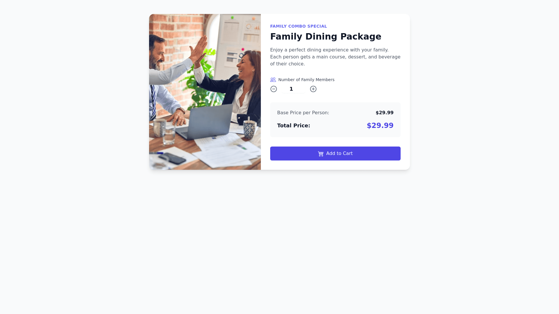
Task: Click the smartphone lying on the table in the photo
Action: click(x=172, y=158)
